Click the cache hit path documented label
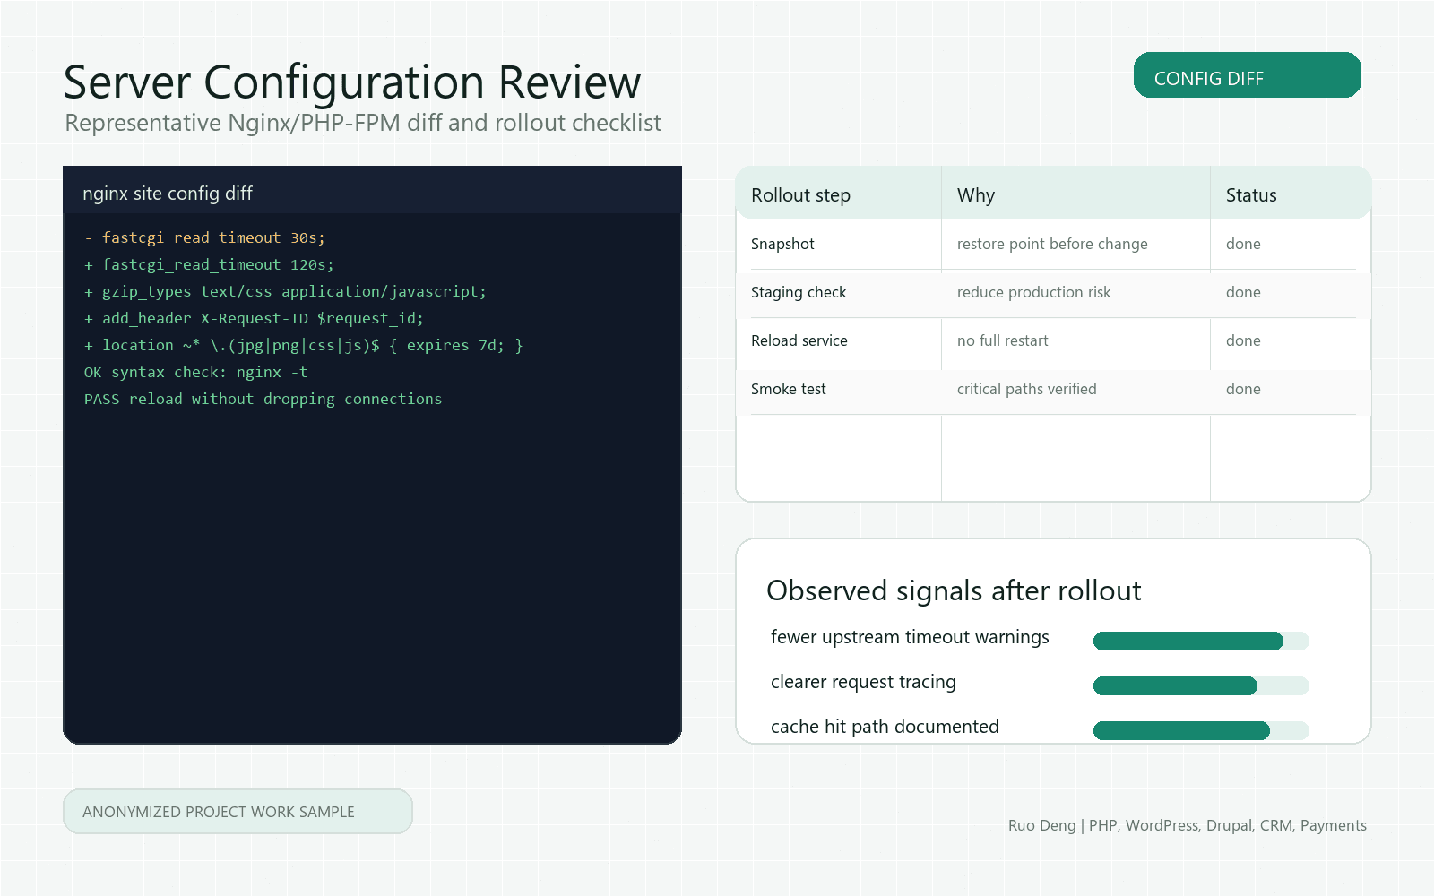Screen dimensions: 1434x896 tap(885, 727)
